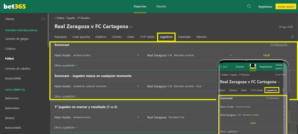Expand Otros a petición under 1º jugador en marcar
Viewport: 298px width, 134px height.
click(66, 127)
